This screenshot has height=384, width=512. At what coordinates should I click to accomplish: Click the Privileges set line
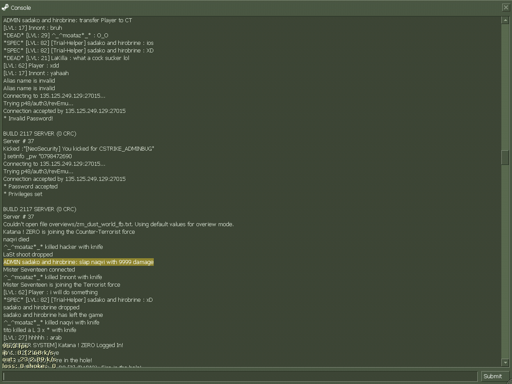pyautogui.click(x=23, y=194)
